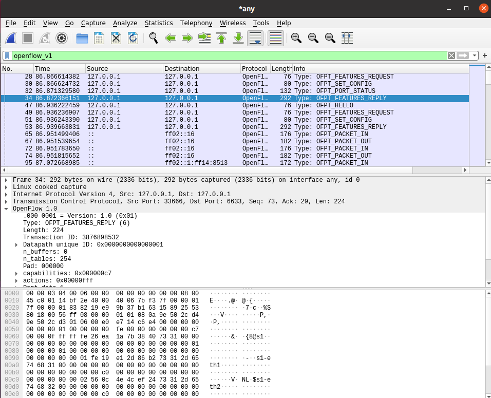The width and height of the screenshot is (491, 398).
Task: Toggle auto-scroll during live capture
Action: click(255, 38)
